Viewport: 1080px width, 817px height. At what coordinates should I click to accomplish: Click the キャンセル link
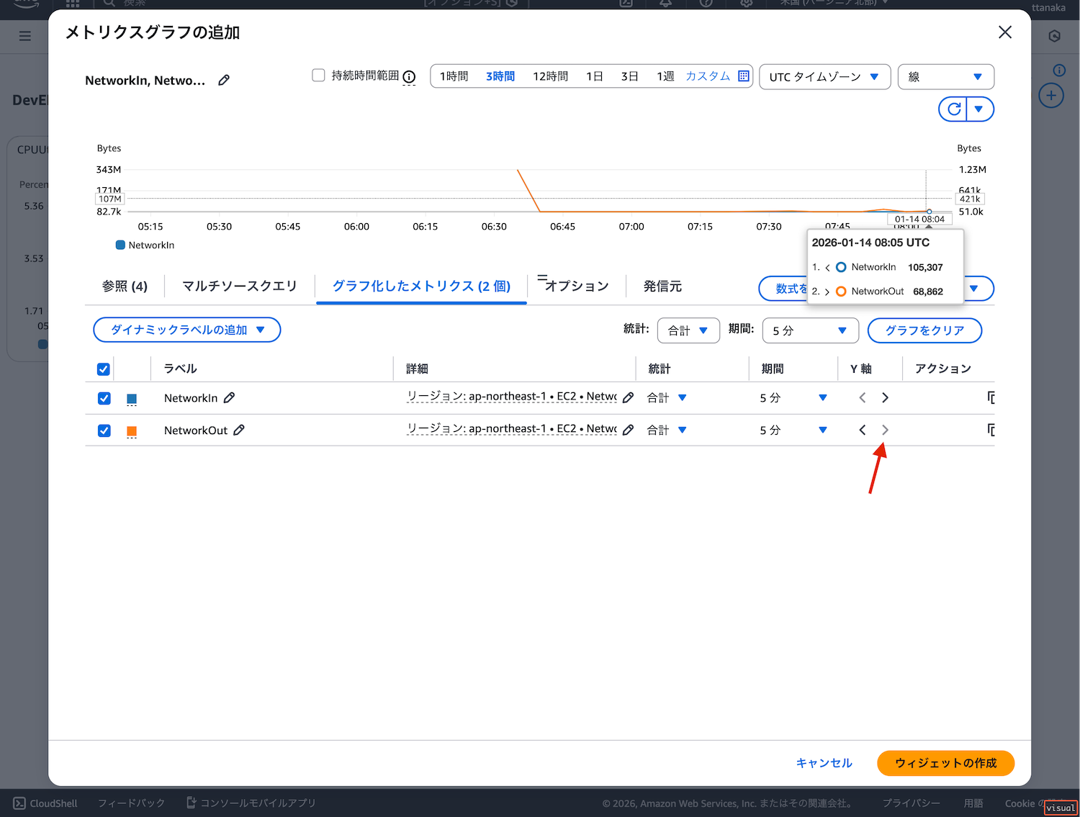tap(824, 763)
